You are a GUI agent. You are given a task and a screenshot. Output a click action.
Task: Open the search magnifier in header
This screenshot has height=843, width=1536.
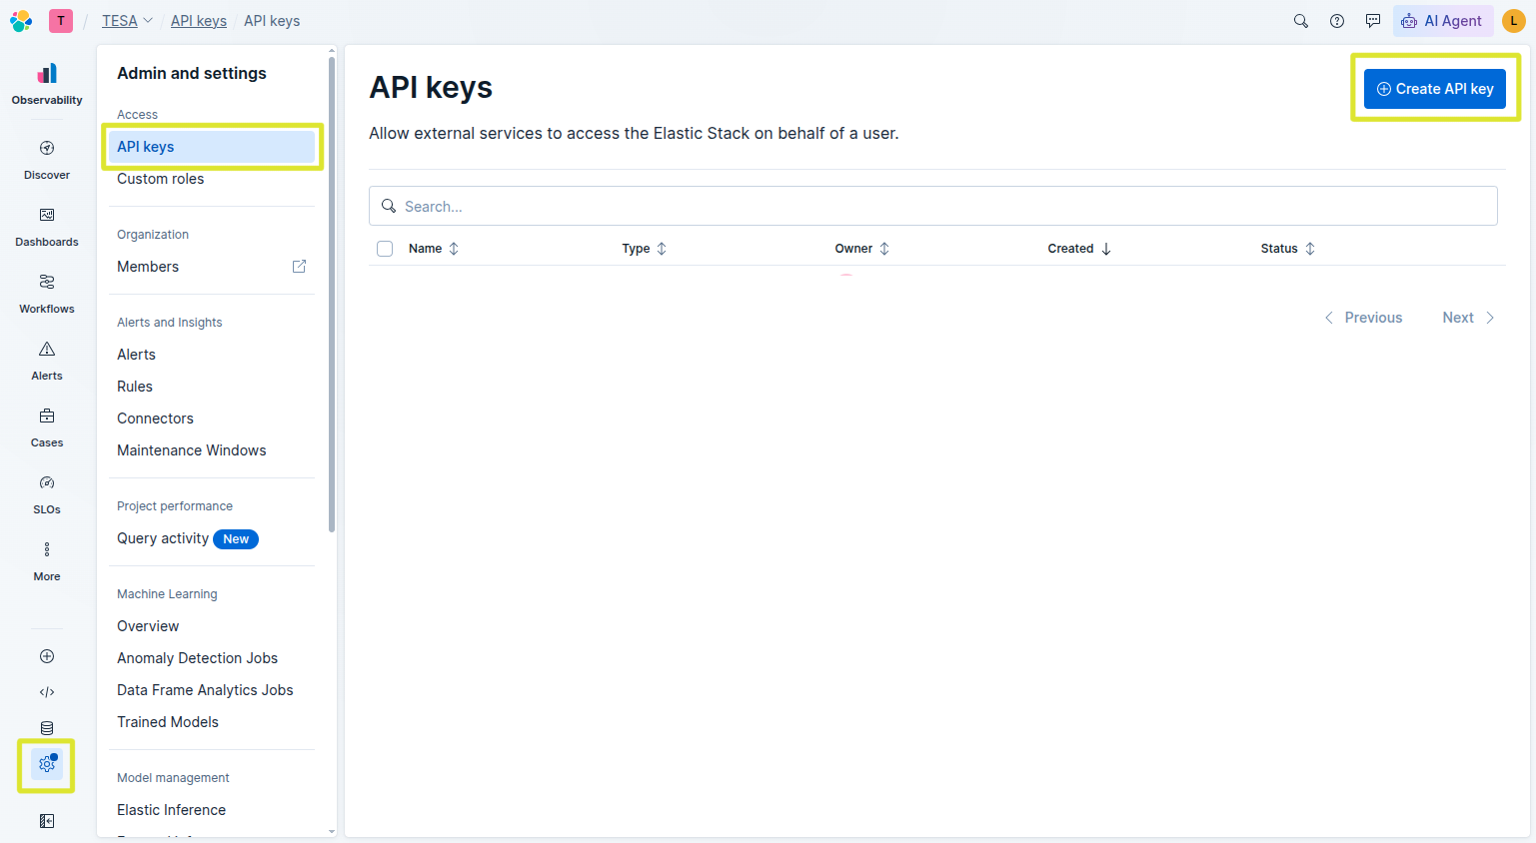coord(1301,21)
